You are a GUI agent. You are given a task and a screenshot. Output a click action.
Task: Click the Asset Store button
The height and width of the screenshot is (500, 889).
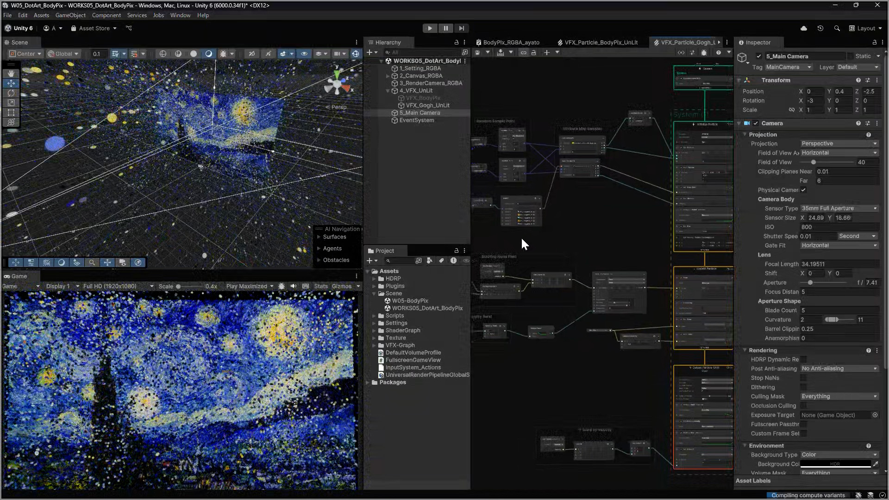tap(94, 28)
